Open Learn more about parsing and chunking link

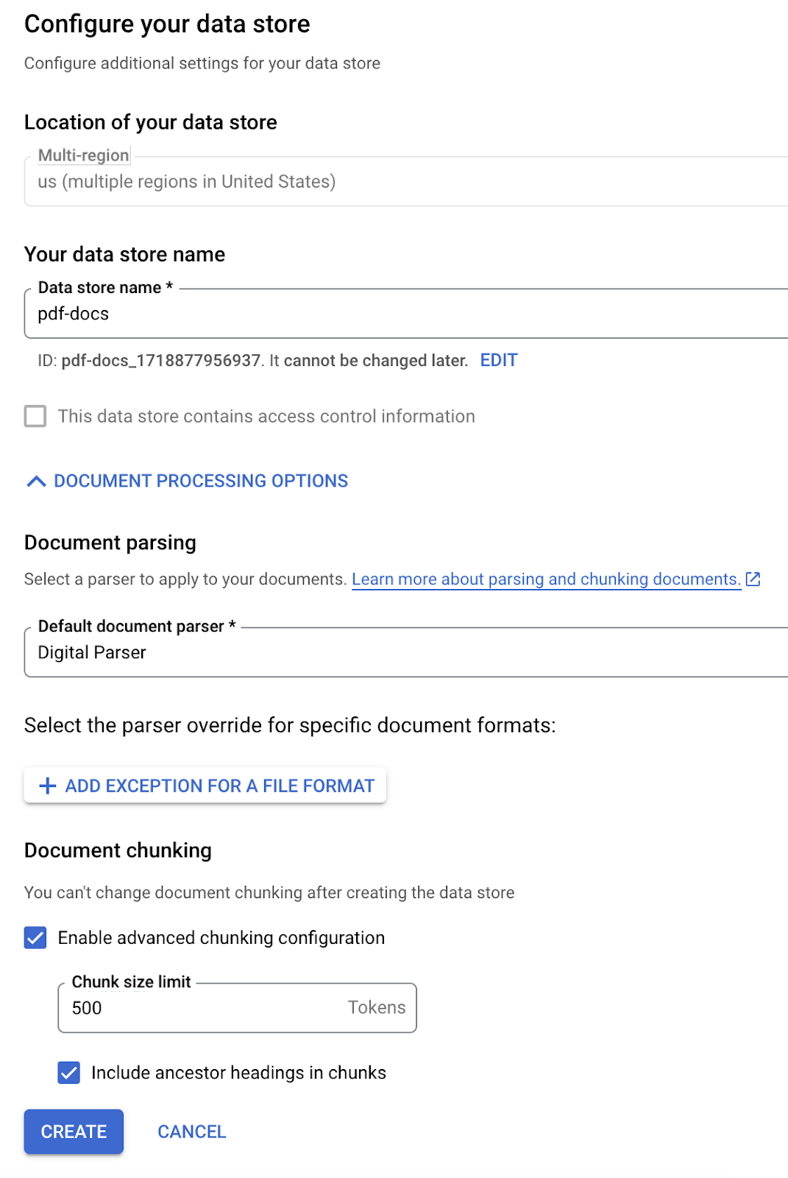(x=546, y=579)
